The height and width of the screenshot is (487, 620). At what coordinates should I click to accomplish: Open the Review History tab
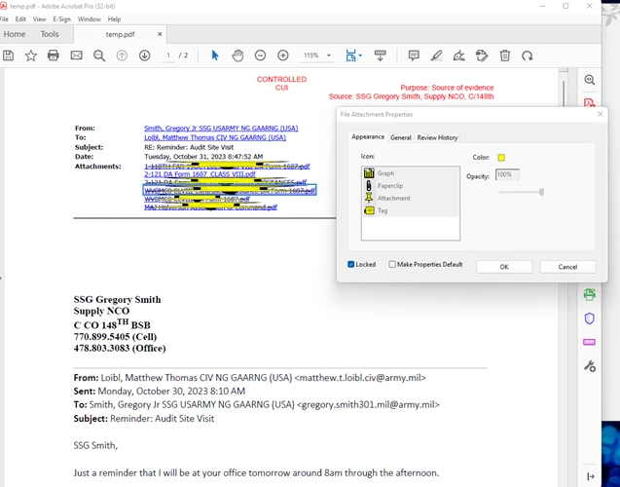pos(437,137)
